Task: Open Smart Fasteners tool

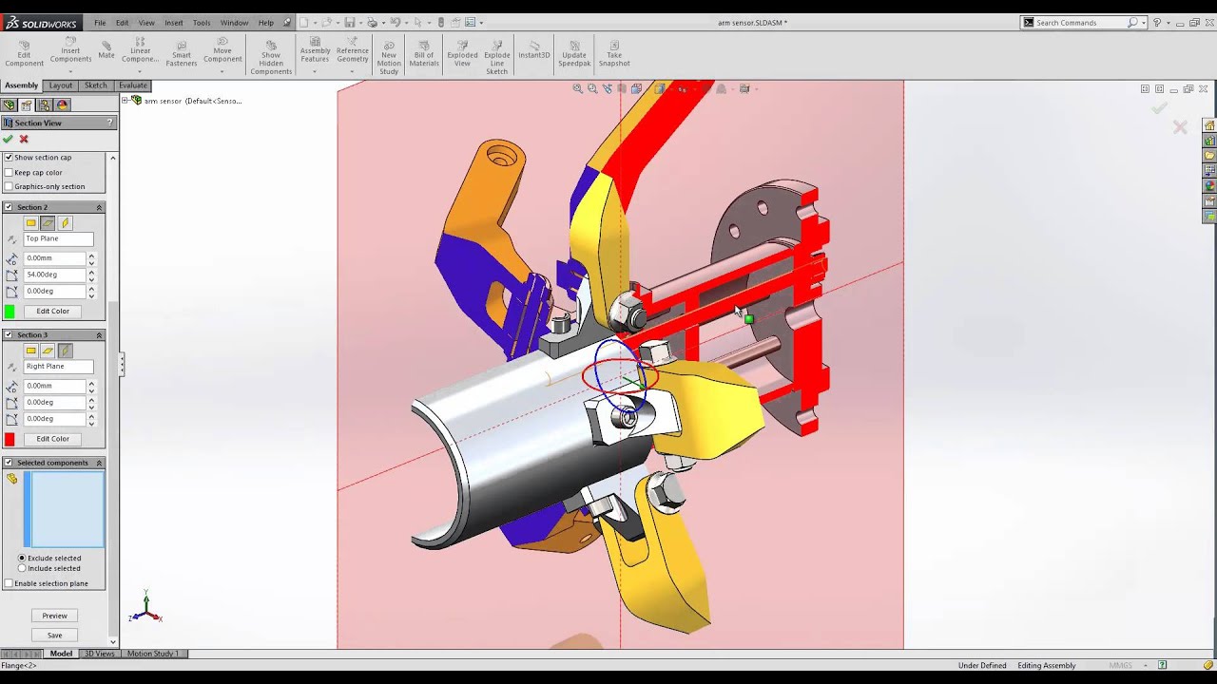Action: pos(182,53)
